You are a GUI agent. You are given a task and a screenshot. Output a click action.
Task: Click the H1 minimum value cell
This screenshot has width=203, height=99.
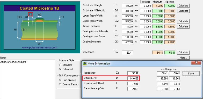(158, 6)
